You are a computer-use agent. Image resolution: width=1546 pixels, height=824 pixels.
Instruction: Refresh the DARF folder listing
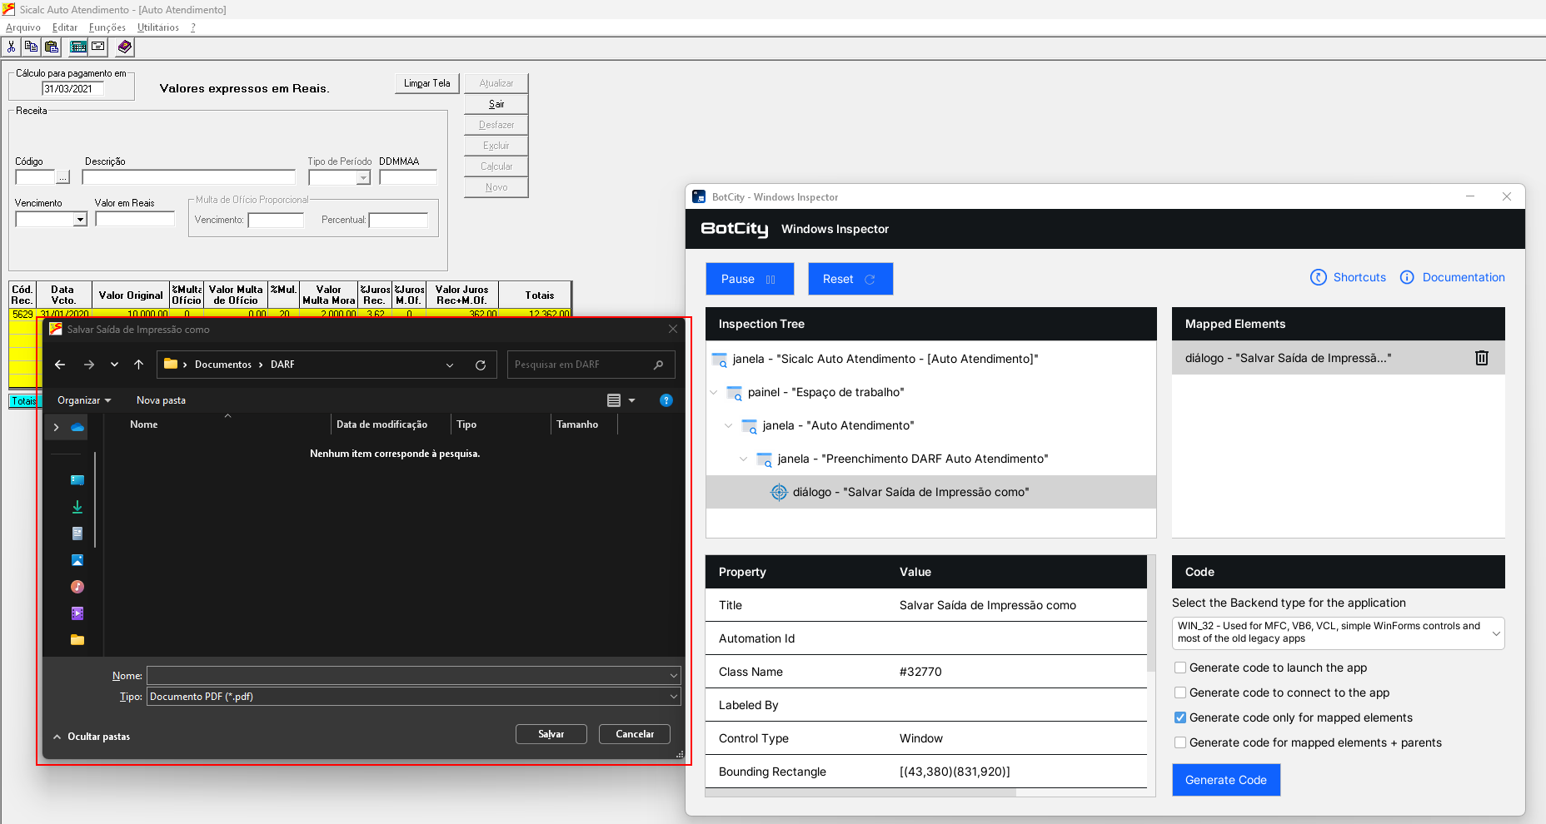pos(481,365)
